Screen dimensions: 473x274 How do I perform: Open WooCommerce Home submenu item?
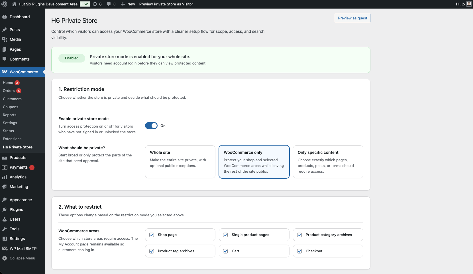[8, 83]
